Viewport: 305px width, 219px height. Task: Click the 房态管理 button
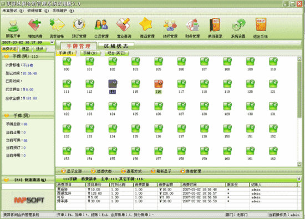[191, 171]
